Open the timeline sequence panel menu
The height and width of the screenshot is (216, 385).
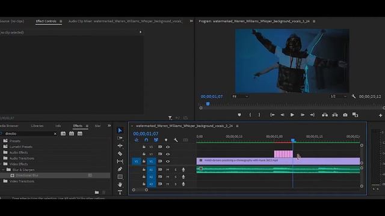[x=237, y=126]
